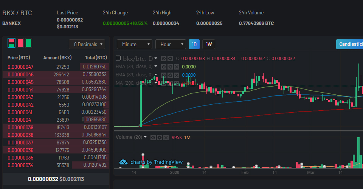Click the 24h High value 0.00000034
The image size is (363, 189).
pyautogui.click(x=166, y=23)
